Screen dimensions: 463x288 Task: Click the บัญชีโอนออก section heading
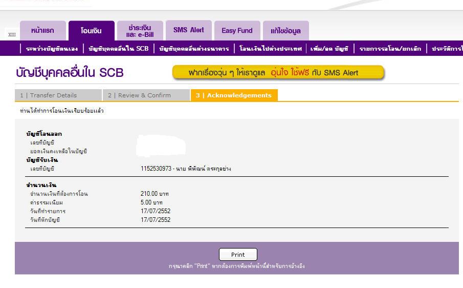[44, 134]
